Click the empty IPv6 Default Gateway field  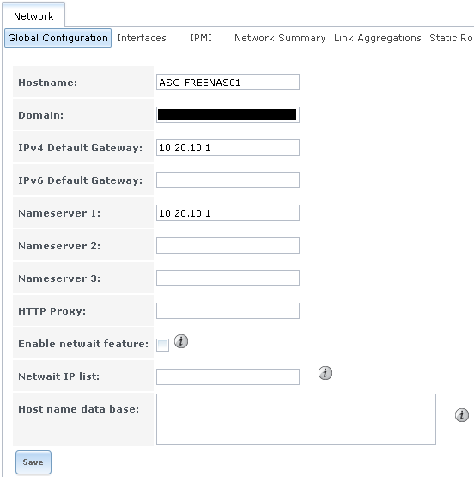[228, 180]
